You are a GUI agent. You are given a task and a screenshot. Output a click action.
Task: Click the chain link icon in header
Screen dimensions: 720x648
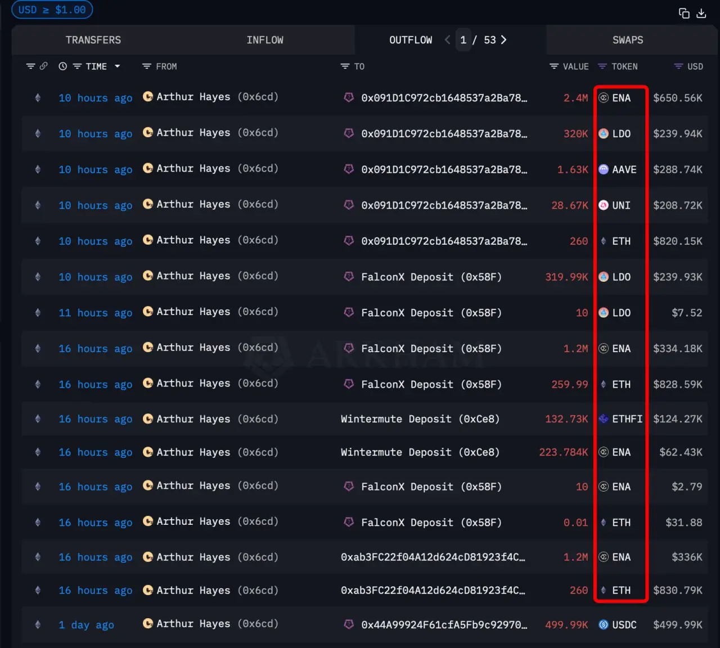(x=43, y=66)
